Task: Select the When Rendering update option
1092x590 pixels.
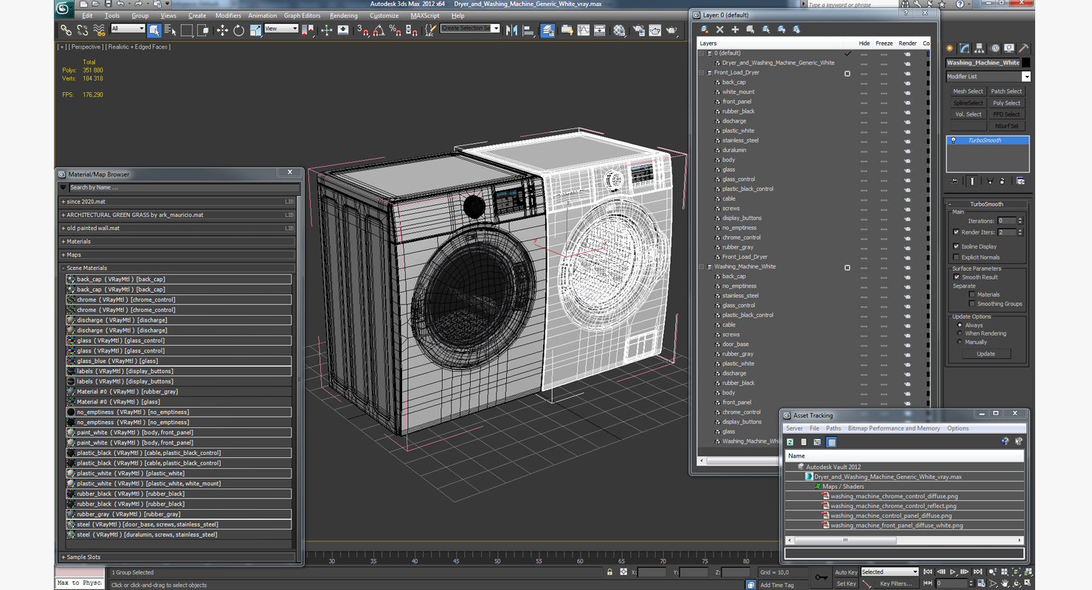Action: [x=960, y=333]
